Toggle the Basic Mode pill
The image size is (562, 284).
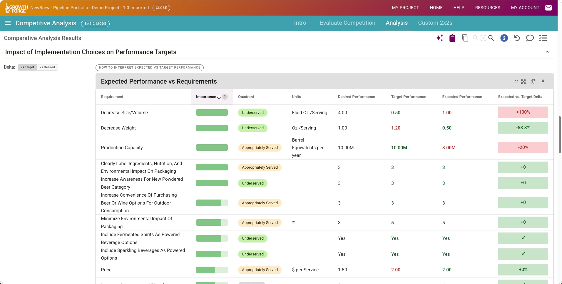coord(95,24)
